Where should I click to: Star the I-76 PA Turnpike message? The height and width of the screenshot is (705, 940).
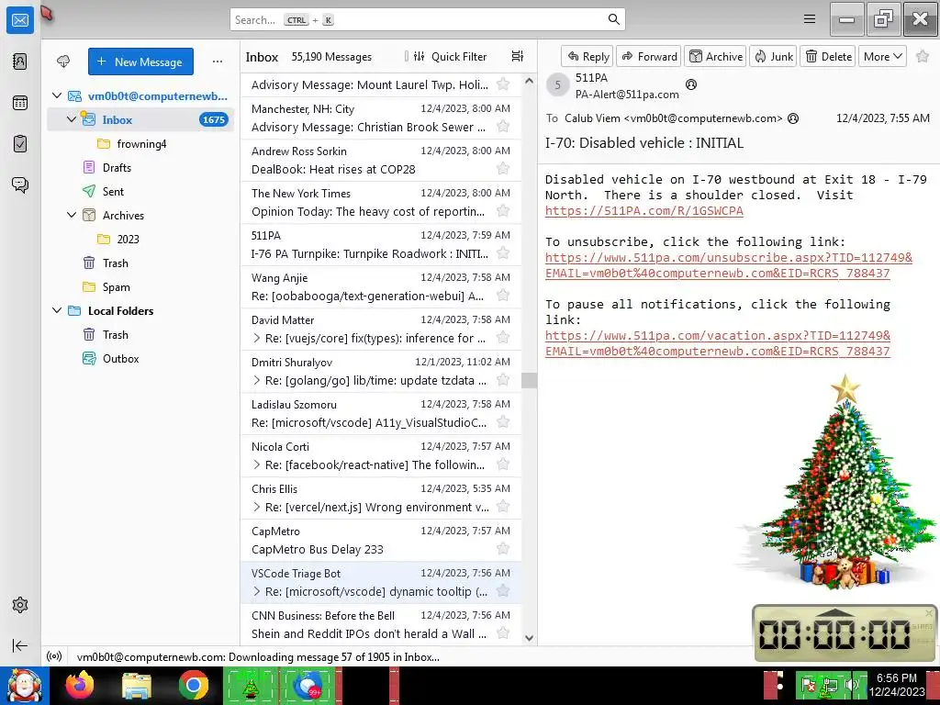pyautogui.click(x=503, y=253)
